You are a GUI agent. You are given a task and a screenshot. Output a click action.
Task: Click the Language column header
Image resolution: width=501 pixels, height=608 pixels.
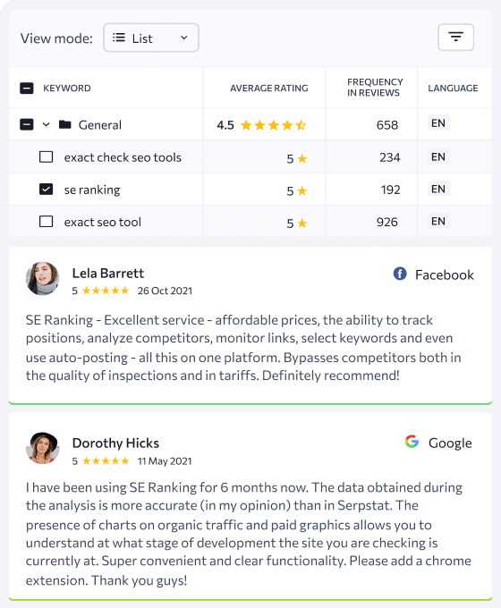pos(453,88)
